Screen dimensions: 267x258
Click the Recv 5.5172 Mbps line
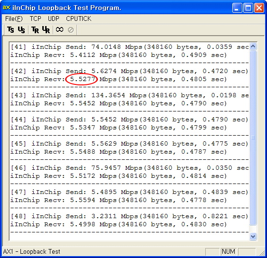tap(118, 176)
